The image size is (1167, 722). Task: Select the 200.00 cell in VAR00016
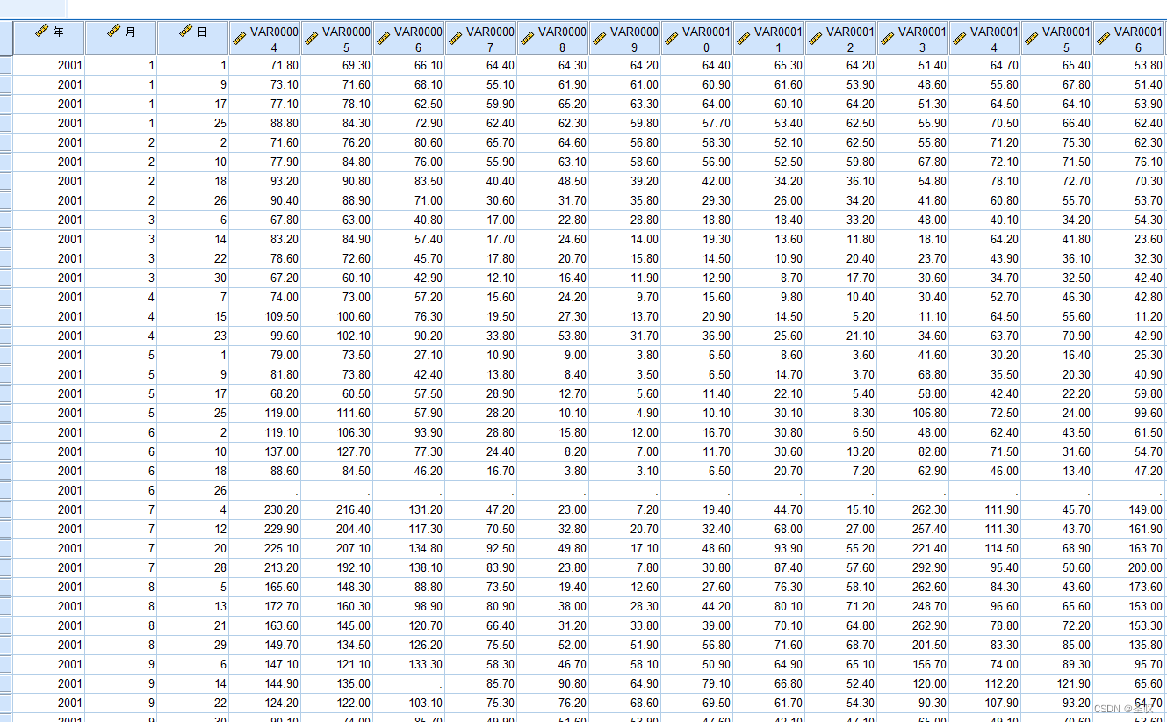(1129, 567)
